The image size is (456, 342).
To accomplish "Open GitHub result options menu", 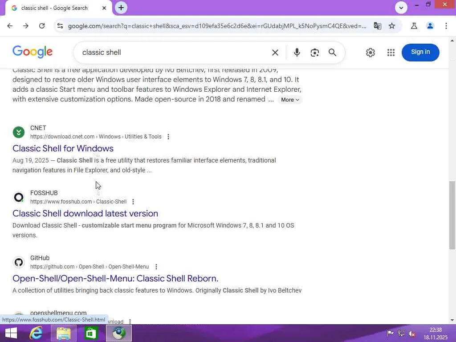I will click(x=156, y=267).
